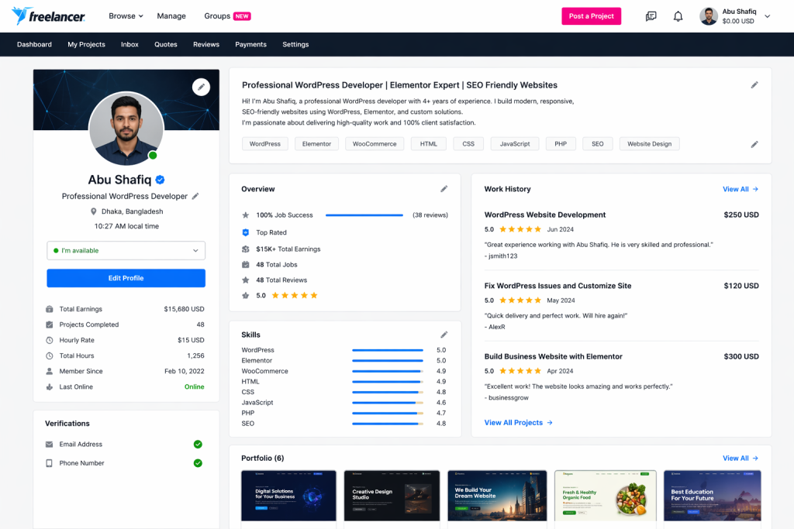The height and width of the screenshot is (529, 794).
Task: Click the Skills section edit pencil
Action: [x=444, y=335]
